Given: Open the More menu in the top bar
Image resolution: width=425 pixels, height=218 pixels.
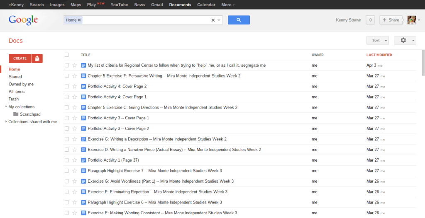Looking at the screenshot, I should pyautogui.click(x=228, y=5).
